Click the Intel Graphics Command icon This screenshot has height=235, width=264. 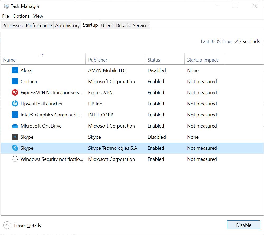click(15, 115)
